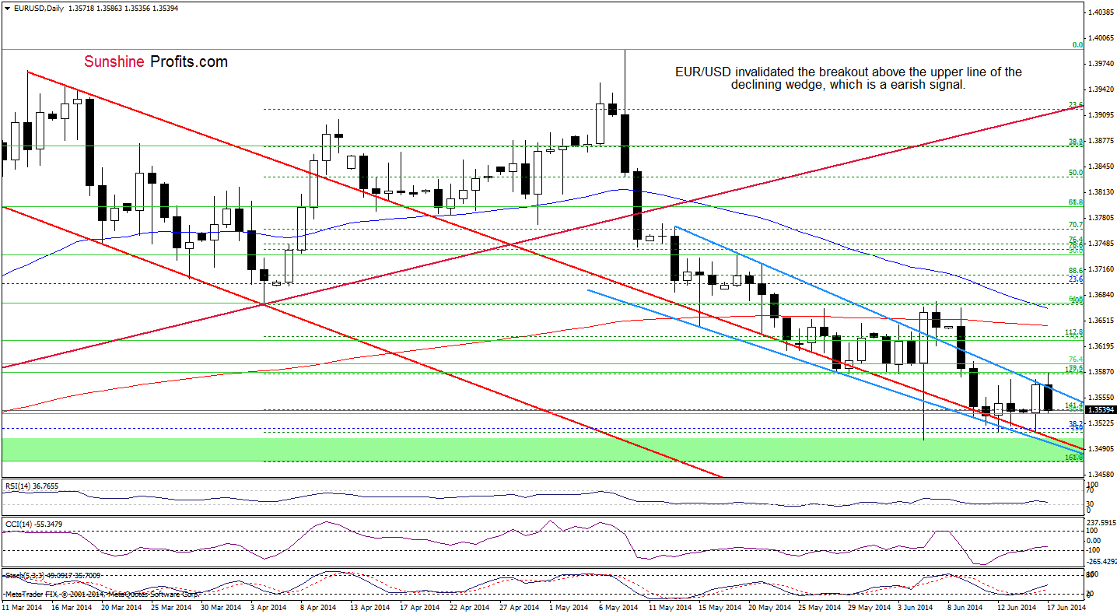Image resolution: width=1117 pixels, height=614 pixels.
Task: Click the 1.35225 price axis label
Action: coord(1101,423)
